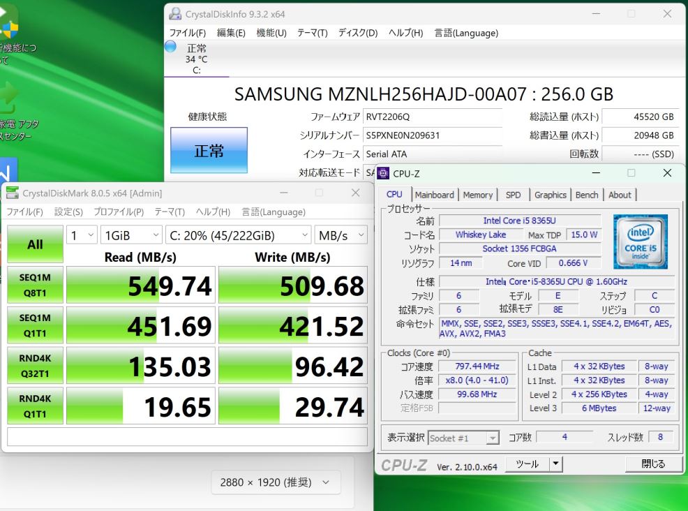Open the drive dropdown C: 20% (45/222GiB)
688x511 pixels.
click(238, 236)
